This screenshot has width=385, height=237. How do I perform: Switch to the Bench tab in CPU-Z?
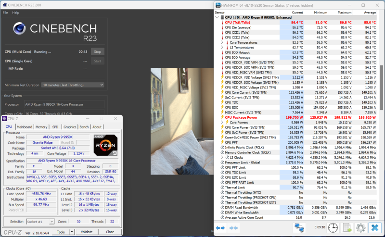(x=84, y=127)
